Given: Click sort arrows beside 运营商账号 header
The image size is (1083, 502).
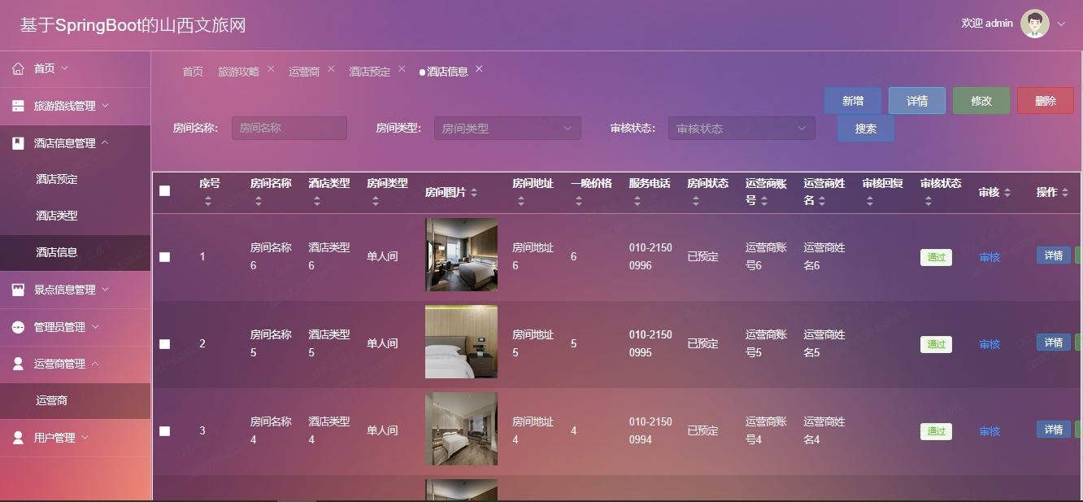Looking at the screenshot, I should [x=764, y=201].
